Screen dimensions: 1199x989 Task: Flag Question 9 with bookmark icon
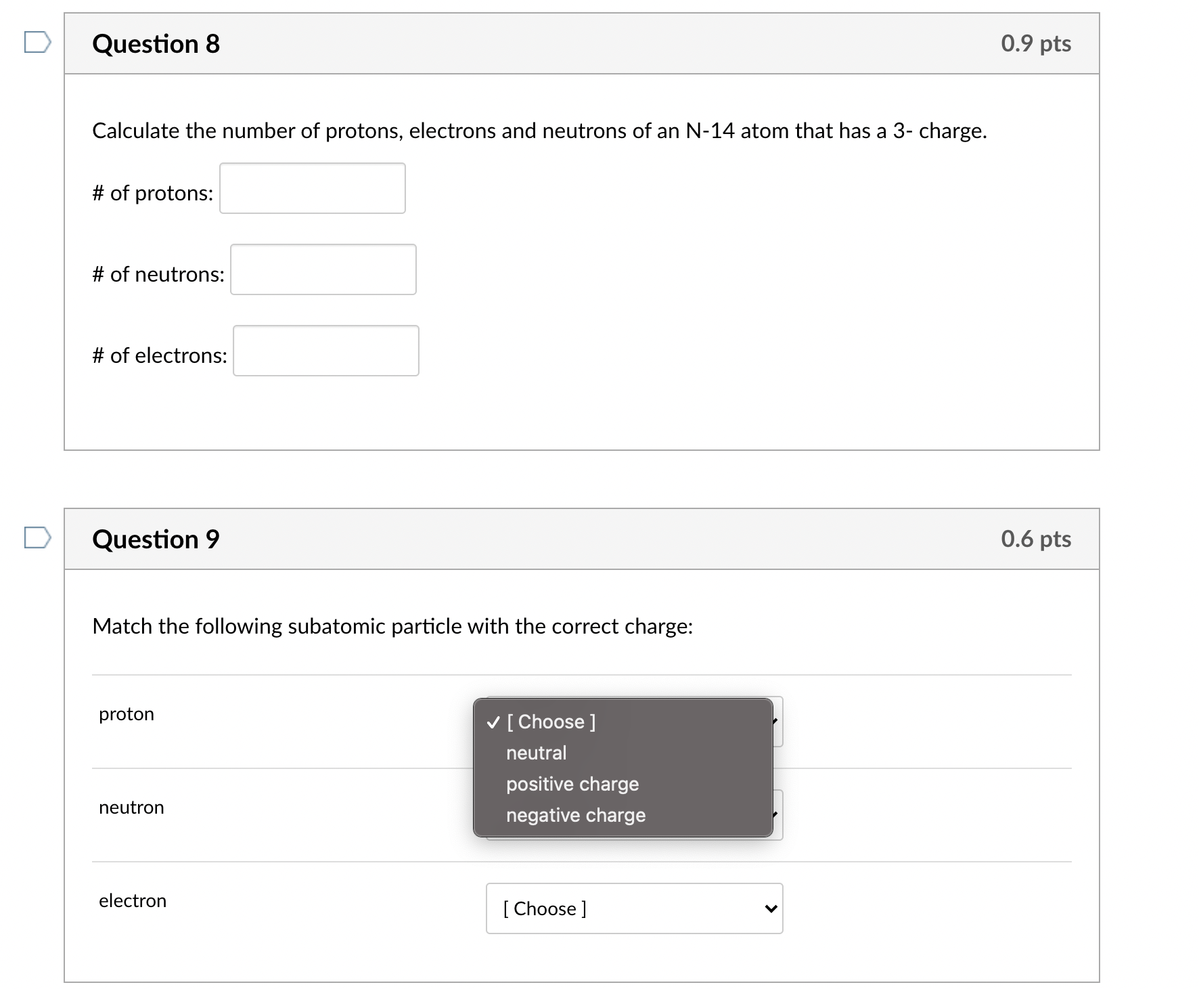pos(37,537)
